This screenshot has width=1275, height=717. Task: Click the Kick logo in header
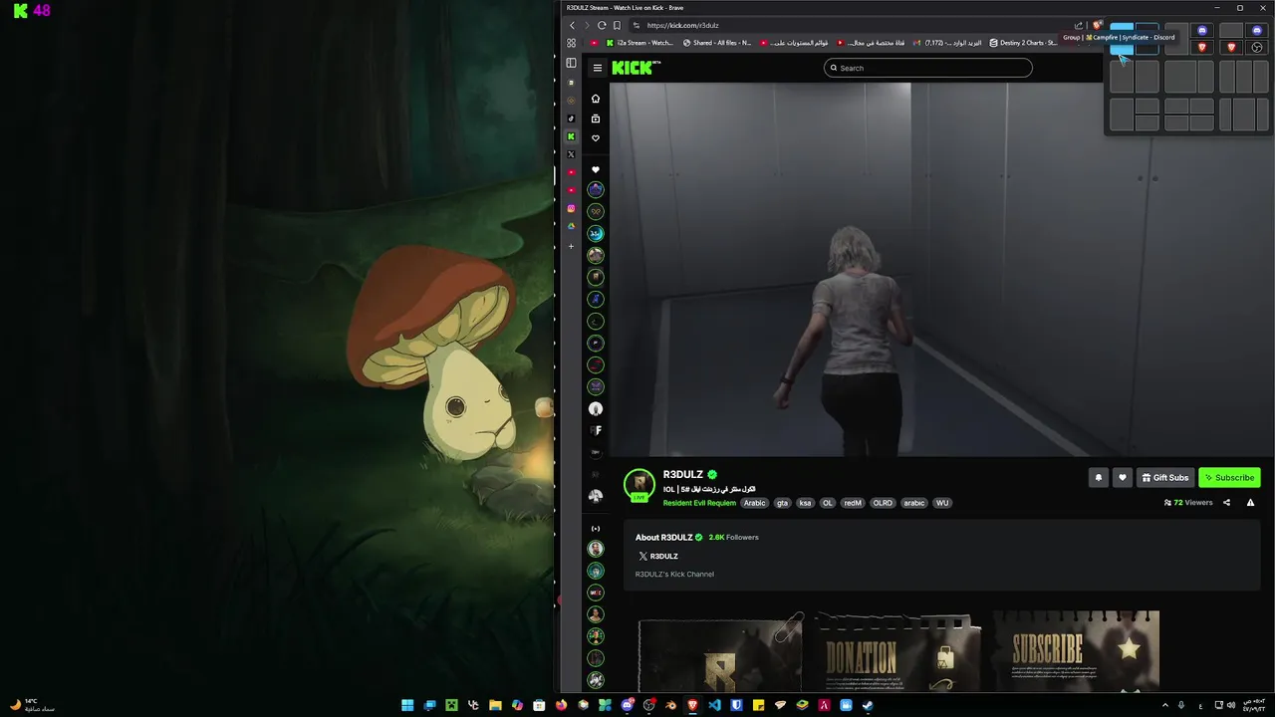[636, 68]
